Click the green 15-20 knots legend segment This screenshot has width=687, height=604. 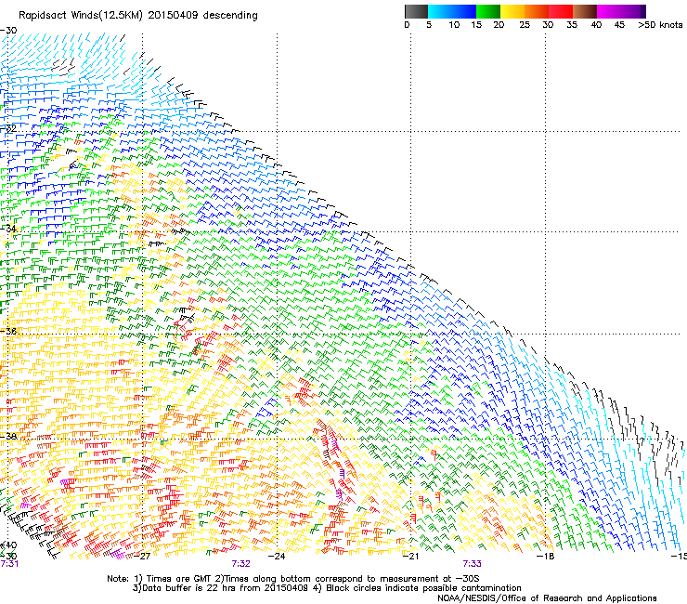click(x=488, y=11)
